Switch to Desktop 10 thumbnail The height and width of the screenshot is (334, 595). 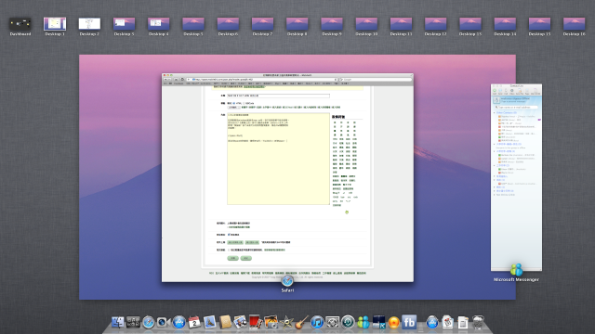(x=366, y=24)
